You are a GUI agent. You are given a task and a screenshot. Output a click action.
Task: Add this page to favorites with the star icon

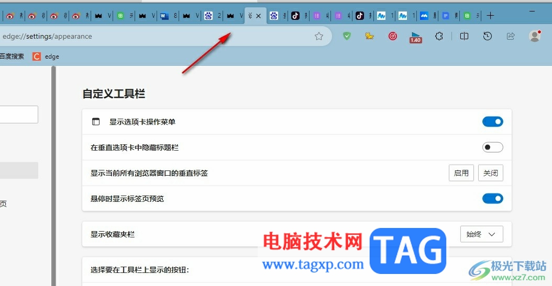[x=319, y=36]
